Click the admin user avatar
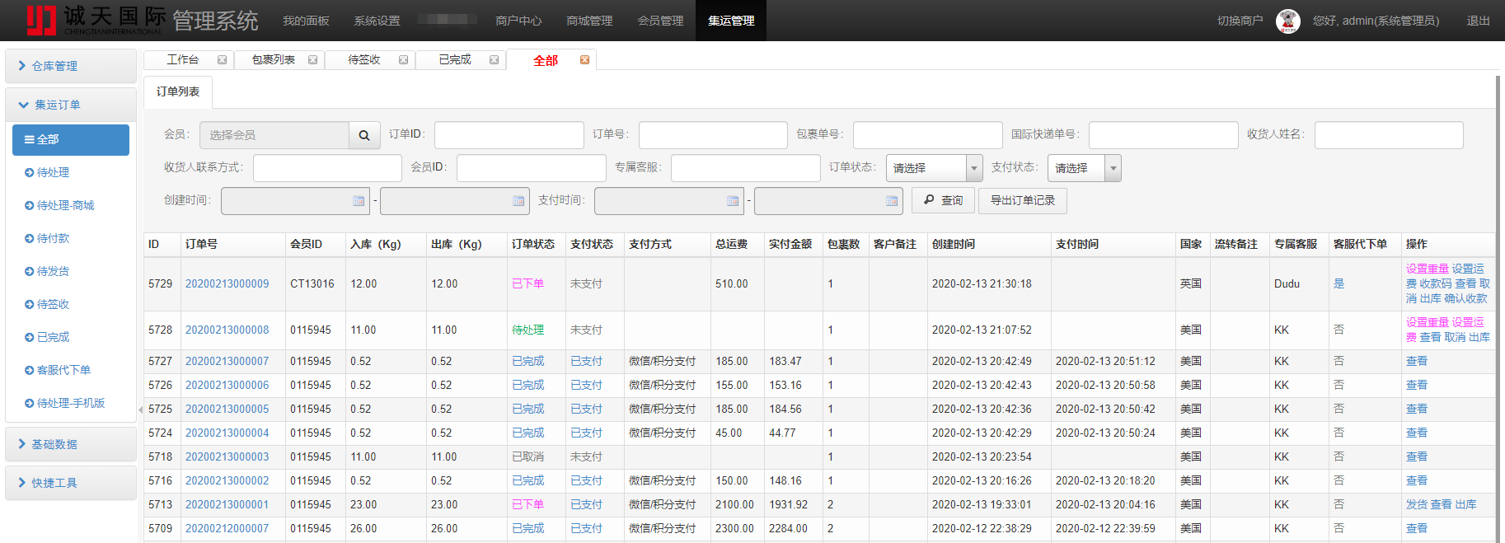This screenshot has width=1505, height=543. coord(1288,21)
